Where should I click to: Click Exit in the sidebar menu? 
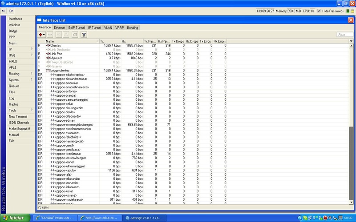(20, 141)
